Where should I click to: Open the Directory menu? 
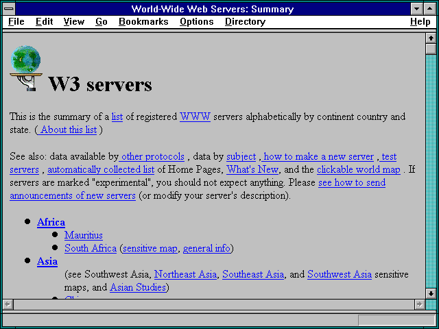coord(246,22)
